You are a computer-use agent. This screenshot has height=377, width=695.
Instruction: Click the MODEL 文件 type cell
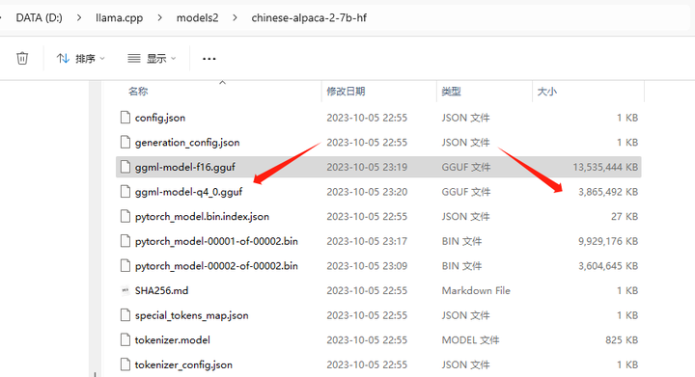(x=470, y=339)
